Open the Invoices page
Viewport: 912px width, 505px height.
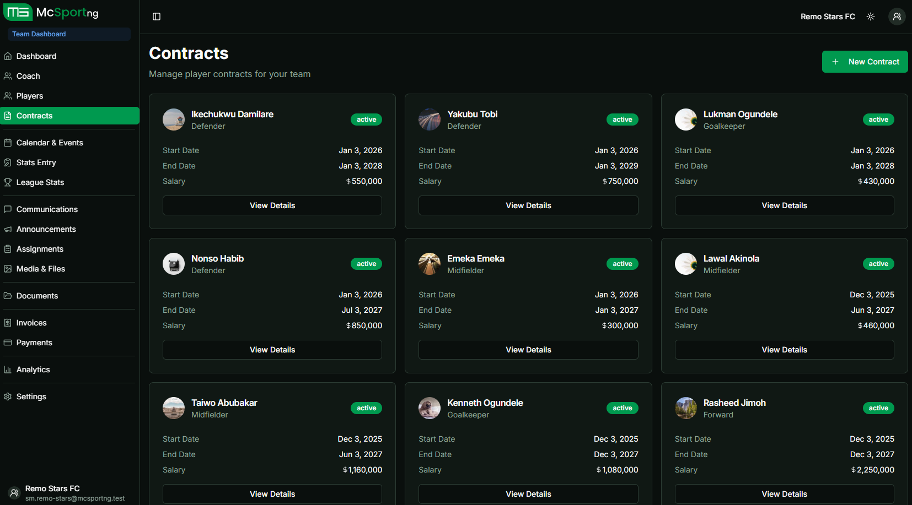tap(31, 322)
